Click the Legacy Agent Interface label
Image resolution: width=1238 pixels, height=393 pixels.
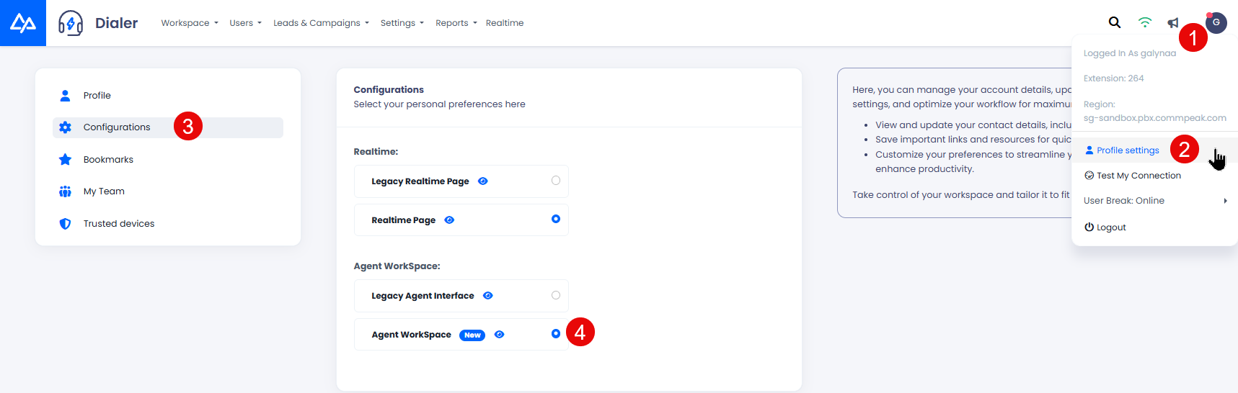(423, 296)
